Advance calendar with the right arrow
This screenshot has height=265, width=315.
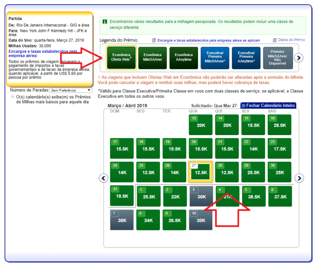300,178
